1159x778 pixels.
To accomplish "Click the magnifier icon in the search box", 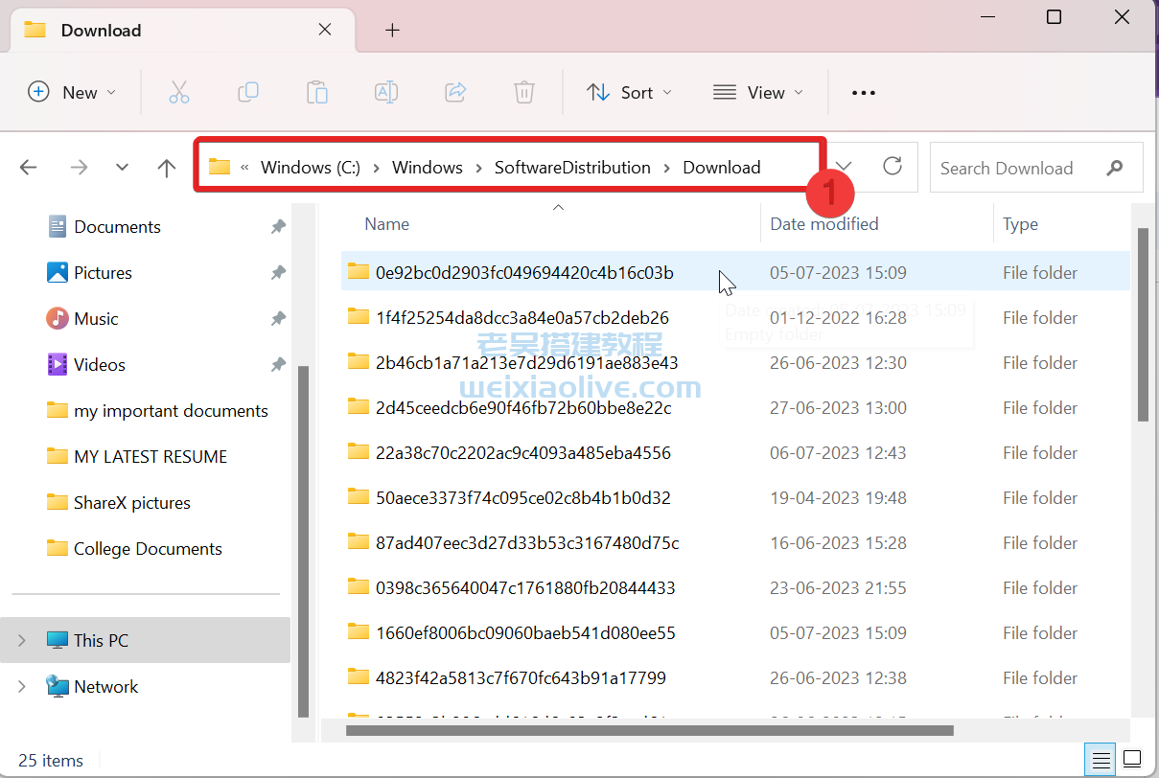I will [x=1115, y=167].
